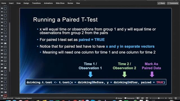180x101 pixels.
Task: Click the 'Mark As Paired Data' label
Action: pos(151,66)
